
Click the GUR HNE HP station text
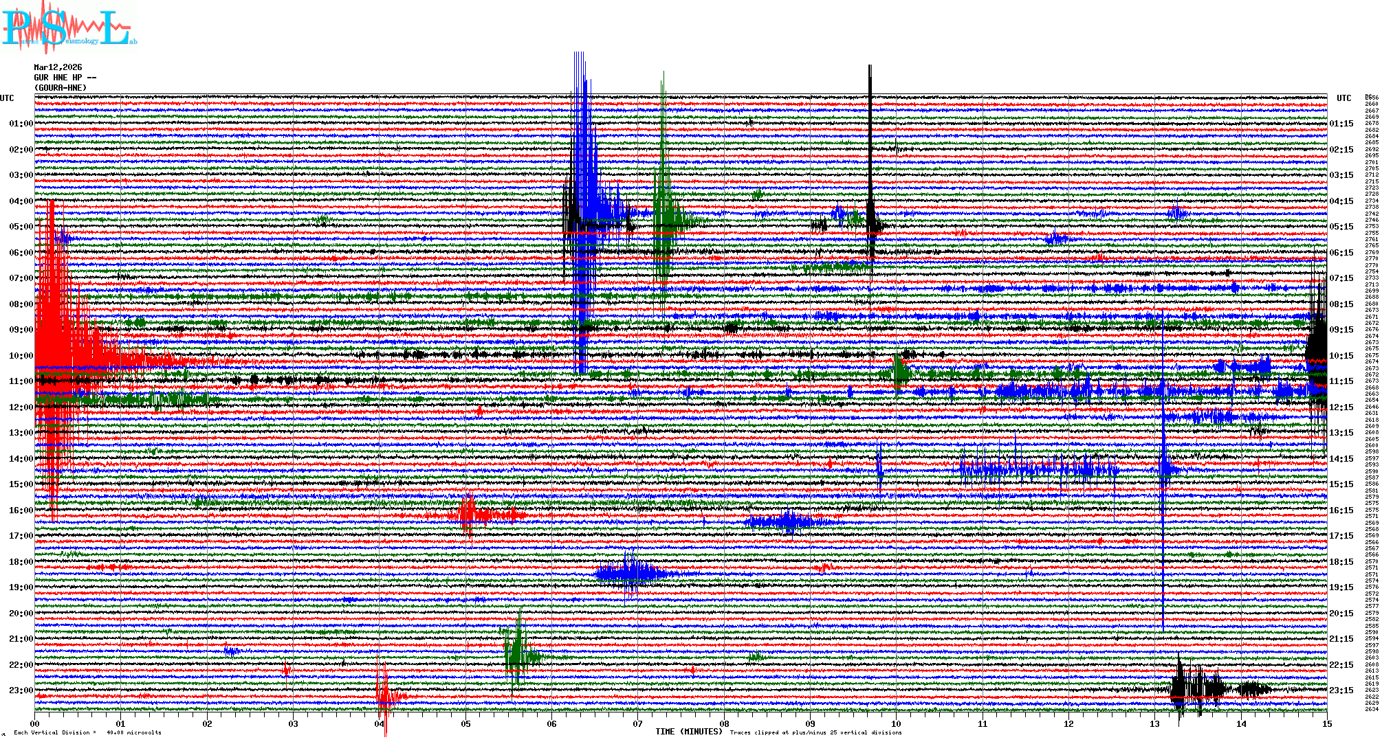coord(65,78)
